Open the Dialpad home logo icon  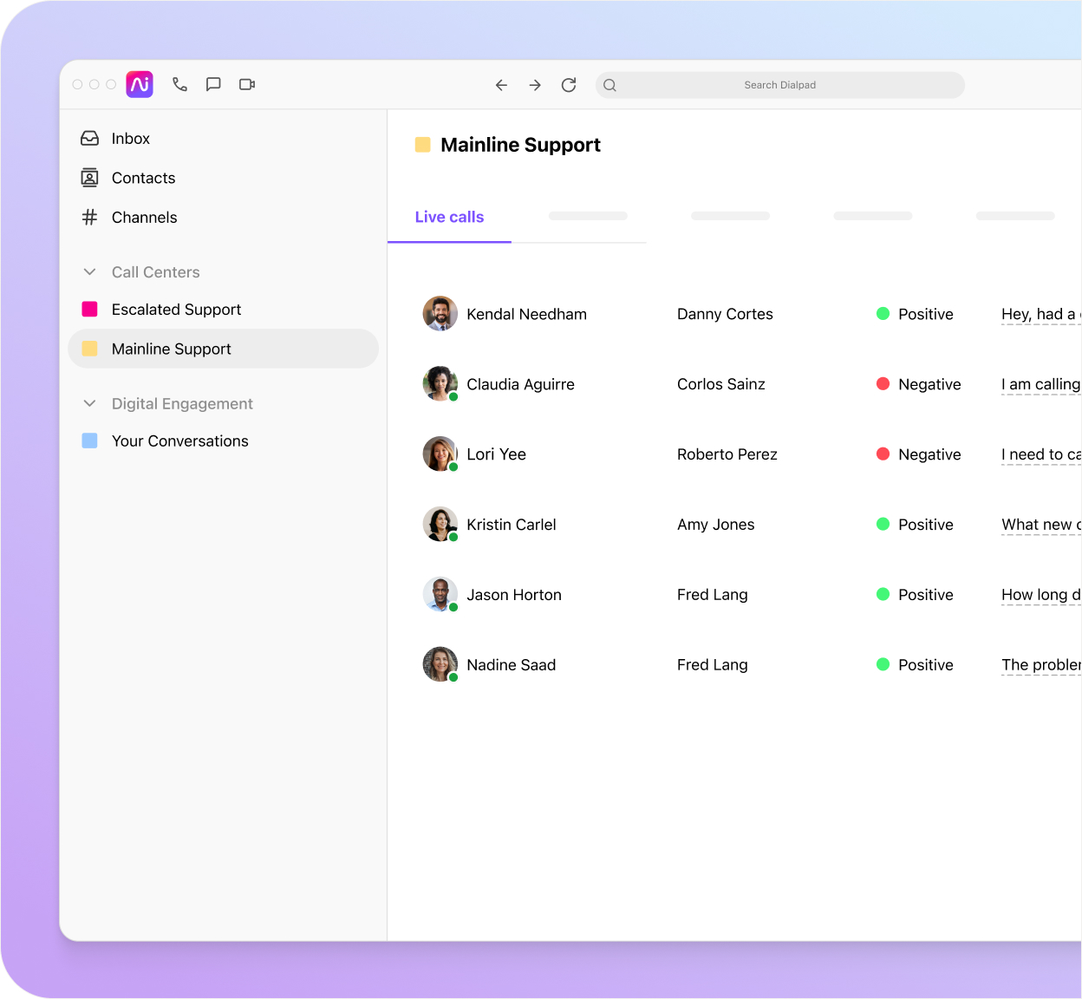pyautogui.click(x=139, y=84)
